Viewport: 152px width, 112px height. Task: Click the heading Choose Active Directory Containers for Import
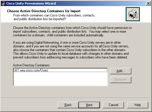44,11
